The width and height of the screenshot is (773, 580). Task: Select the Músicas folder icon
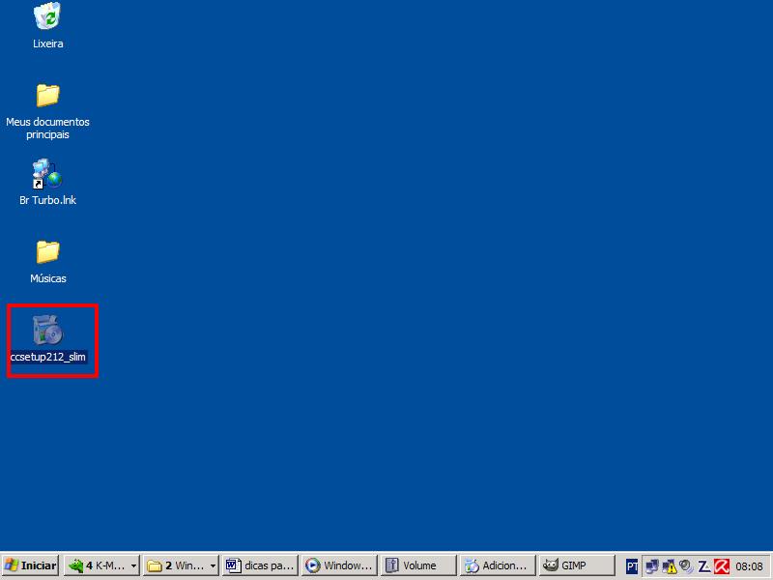tap(47, 251)
